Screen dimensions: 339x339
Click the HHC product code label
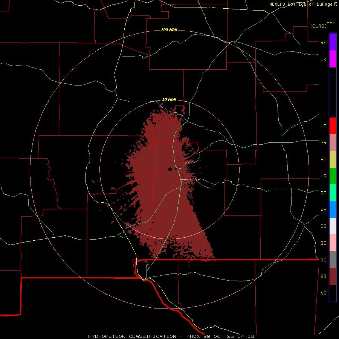point(331,23)
